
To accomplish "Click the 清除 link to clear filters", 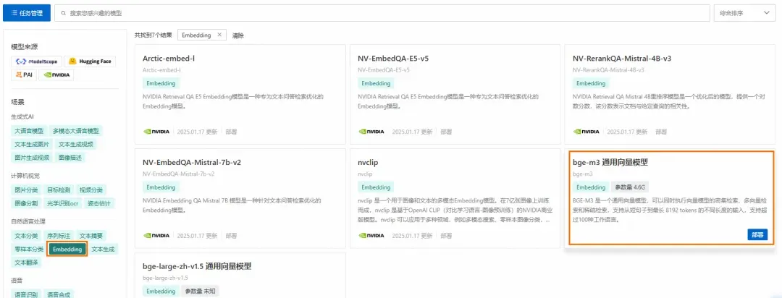I will click(238, 36).
